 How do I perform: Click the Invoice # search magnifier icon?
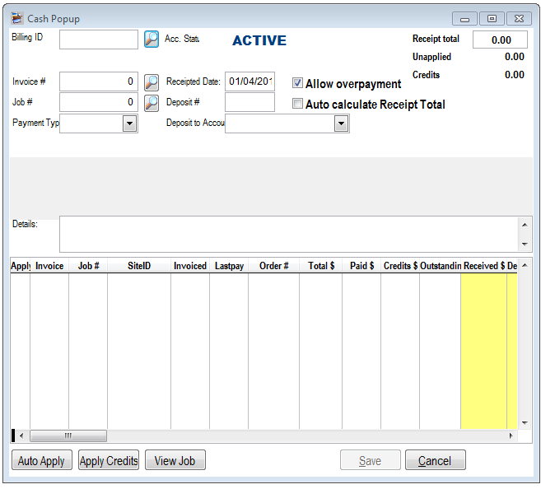coord(152,81)
